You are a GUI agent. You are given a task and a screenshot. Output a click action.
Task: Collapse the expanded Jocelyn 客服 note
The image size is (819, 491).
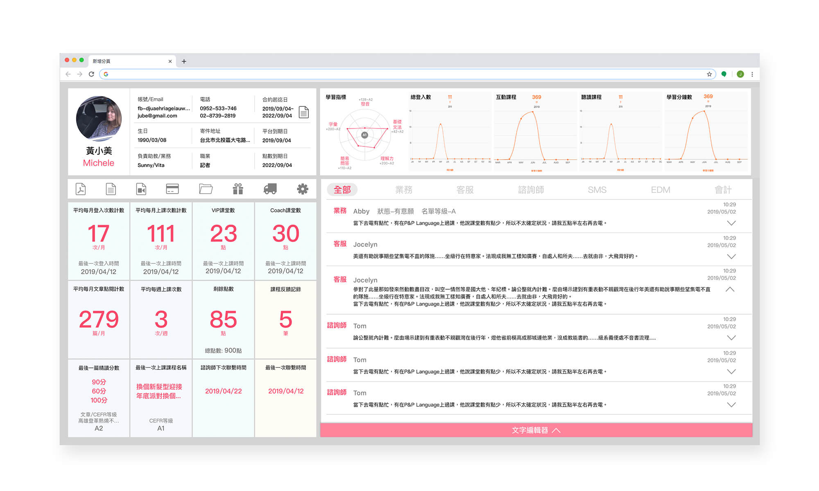pos(730,289)
